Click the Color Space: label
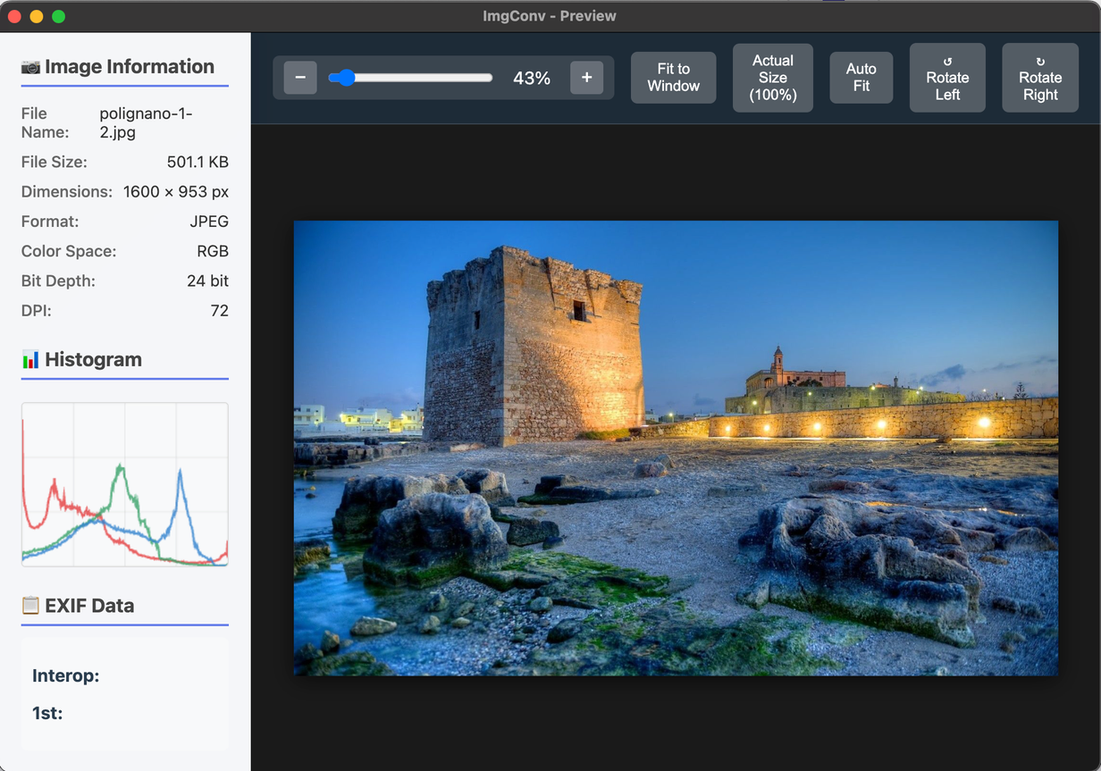Screen dimensions: 1101x771 click(69, 251)
